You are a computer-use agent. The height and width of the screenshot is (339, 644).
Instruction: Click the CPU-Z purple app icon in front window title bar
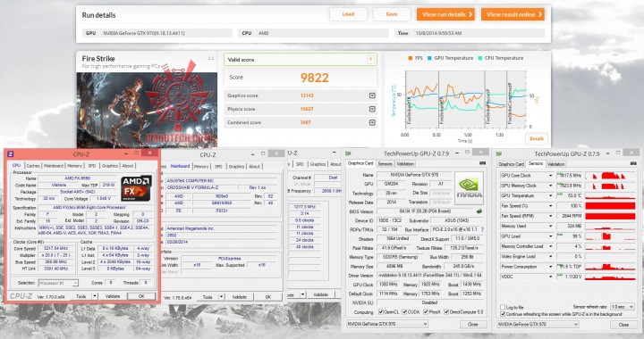click(x=11, y=154)
